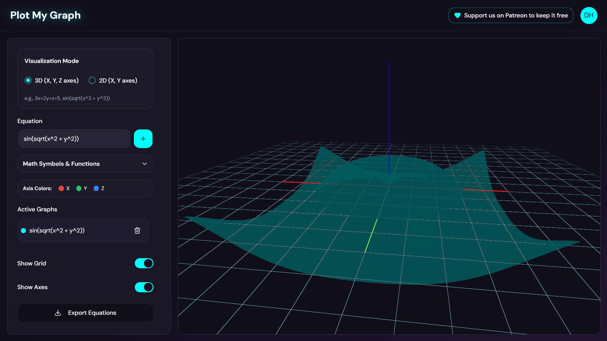Click the 'Show Grid' label
The image size is (607, 341).
click(32, 263)
